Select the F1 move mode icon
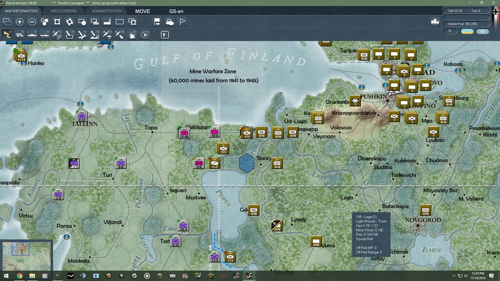The image size is (500, 281). click(7, 35)
